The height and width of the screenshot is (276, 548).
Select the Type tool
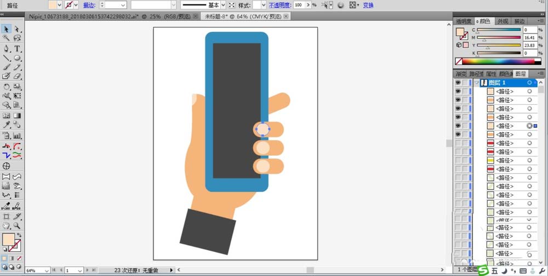[17, 48]
